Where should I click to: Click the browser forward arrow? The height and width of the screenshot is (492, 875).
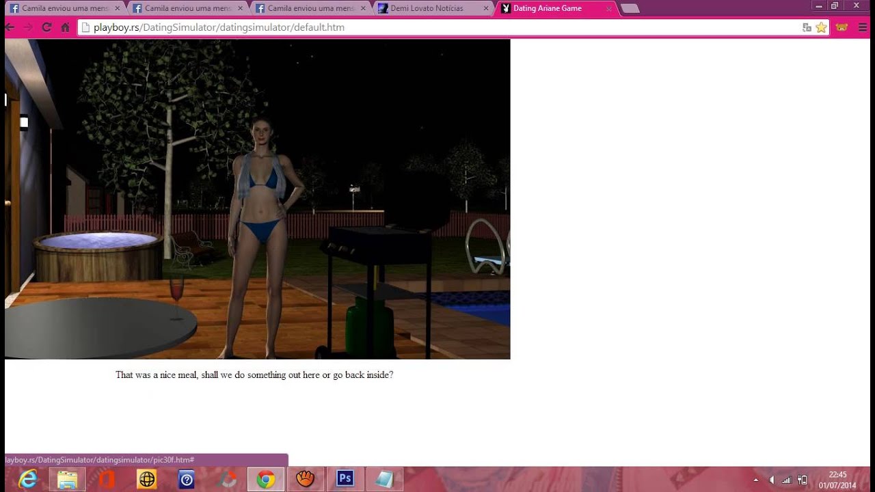[27, 27]
